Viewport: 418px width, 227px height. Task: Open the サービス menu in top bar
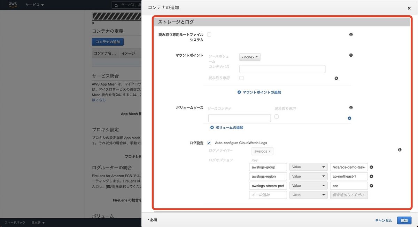pyautogui.click(x=32, y=5)
